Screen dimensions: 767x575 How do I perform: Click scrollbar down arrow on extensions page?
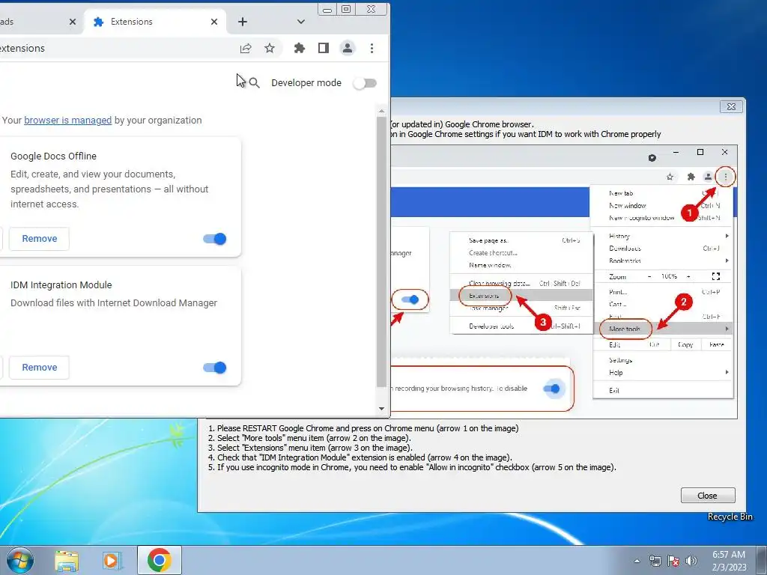coord(381,409)
